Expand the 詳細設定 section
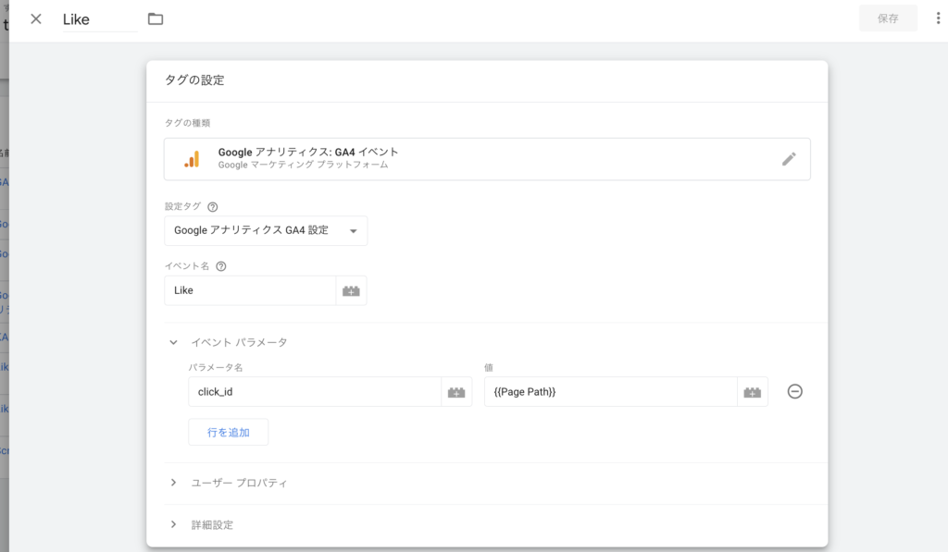 click(x=173, y=524)
